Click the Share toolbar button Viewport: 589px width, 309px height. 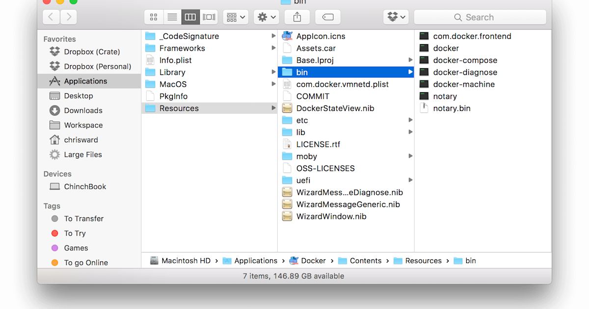tap(297, 17)
